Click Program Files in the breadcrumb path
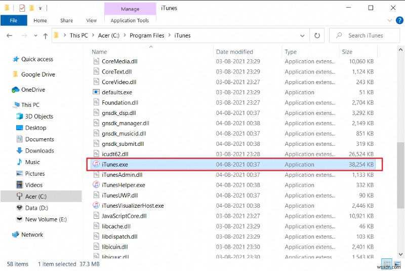This screenshot has height=271, width=405. tap(147, 35)
